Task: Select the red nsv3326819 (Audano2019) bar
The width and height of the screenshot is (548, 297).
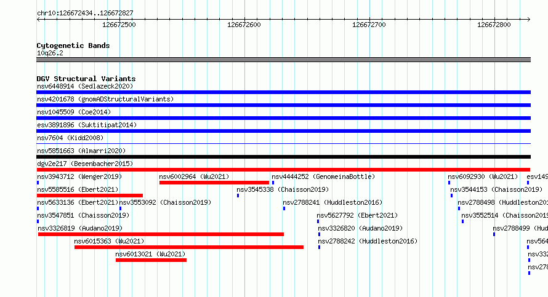Action: (161, 234)
